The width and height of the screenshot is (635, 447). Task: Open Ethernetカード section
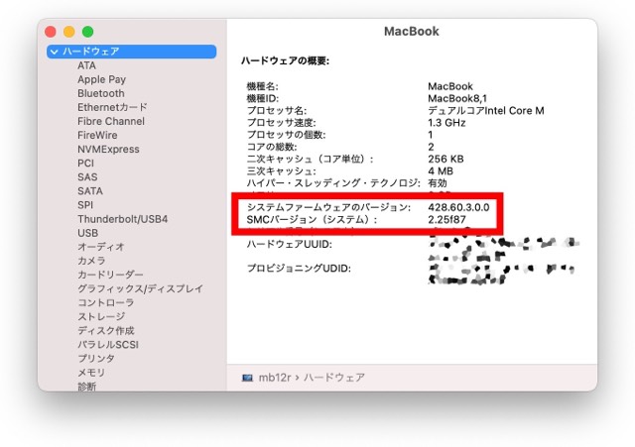tap(112, 107)
